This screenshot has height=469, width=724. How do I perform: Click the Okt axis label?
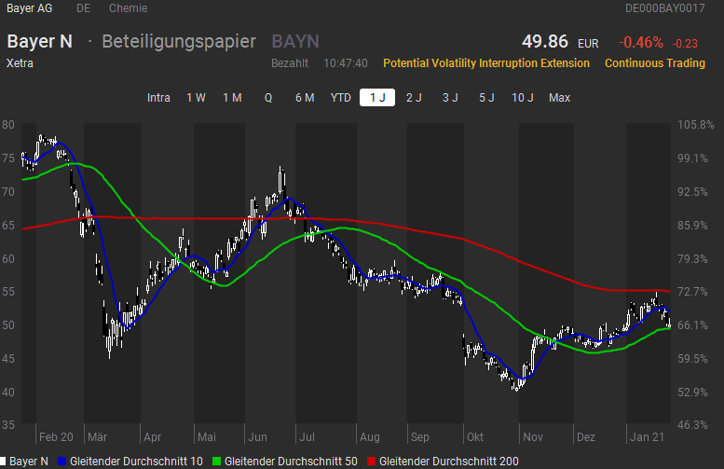tap(475, 437)
